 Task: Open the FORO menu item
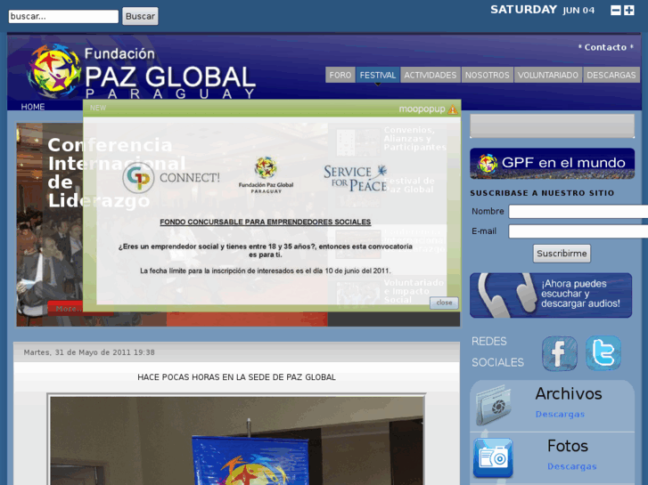340,75
